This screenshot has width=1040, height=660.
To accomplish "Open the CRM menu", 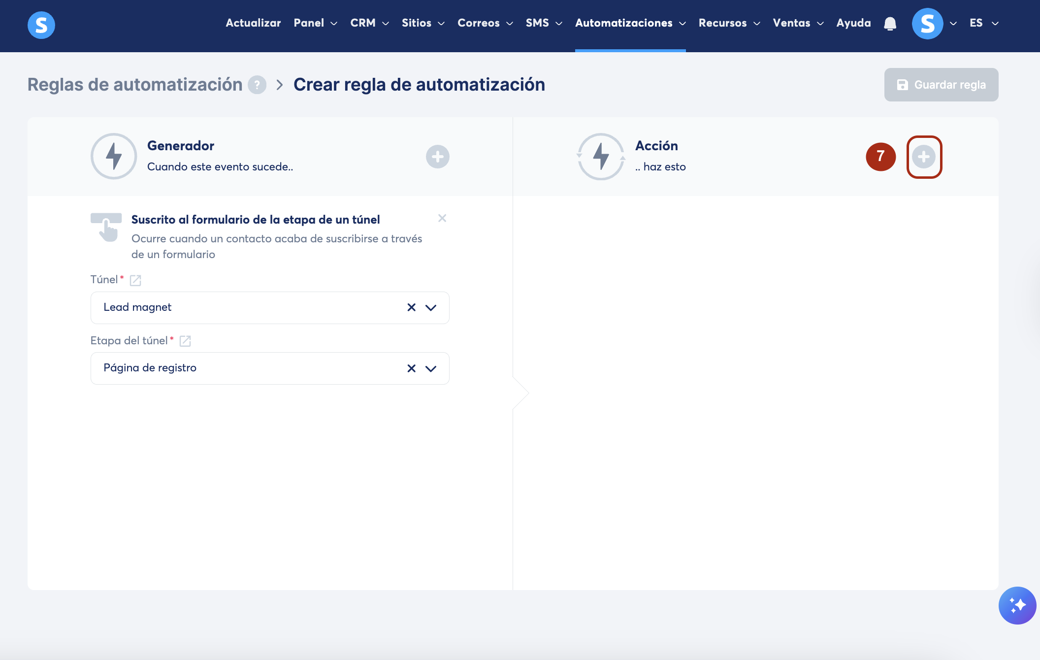I will click(369, 23).
